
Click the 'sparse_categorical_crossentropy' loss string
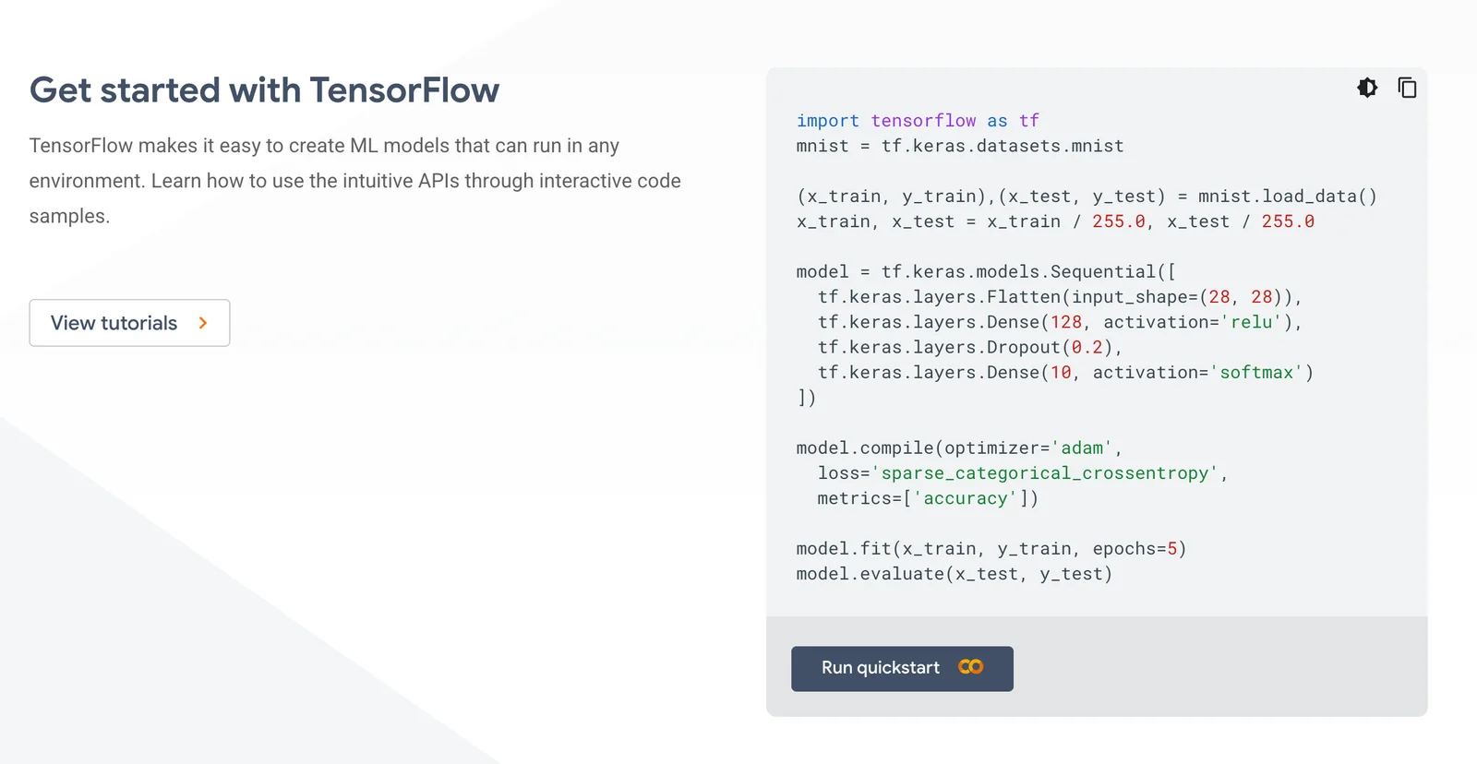point(1044,473)
